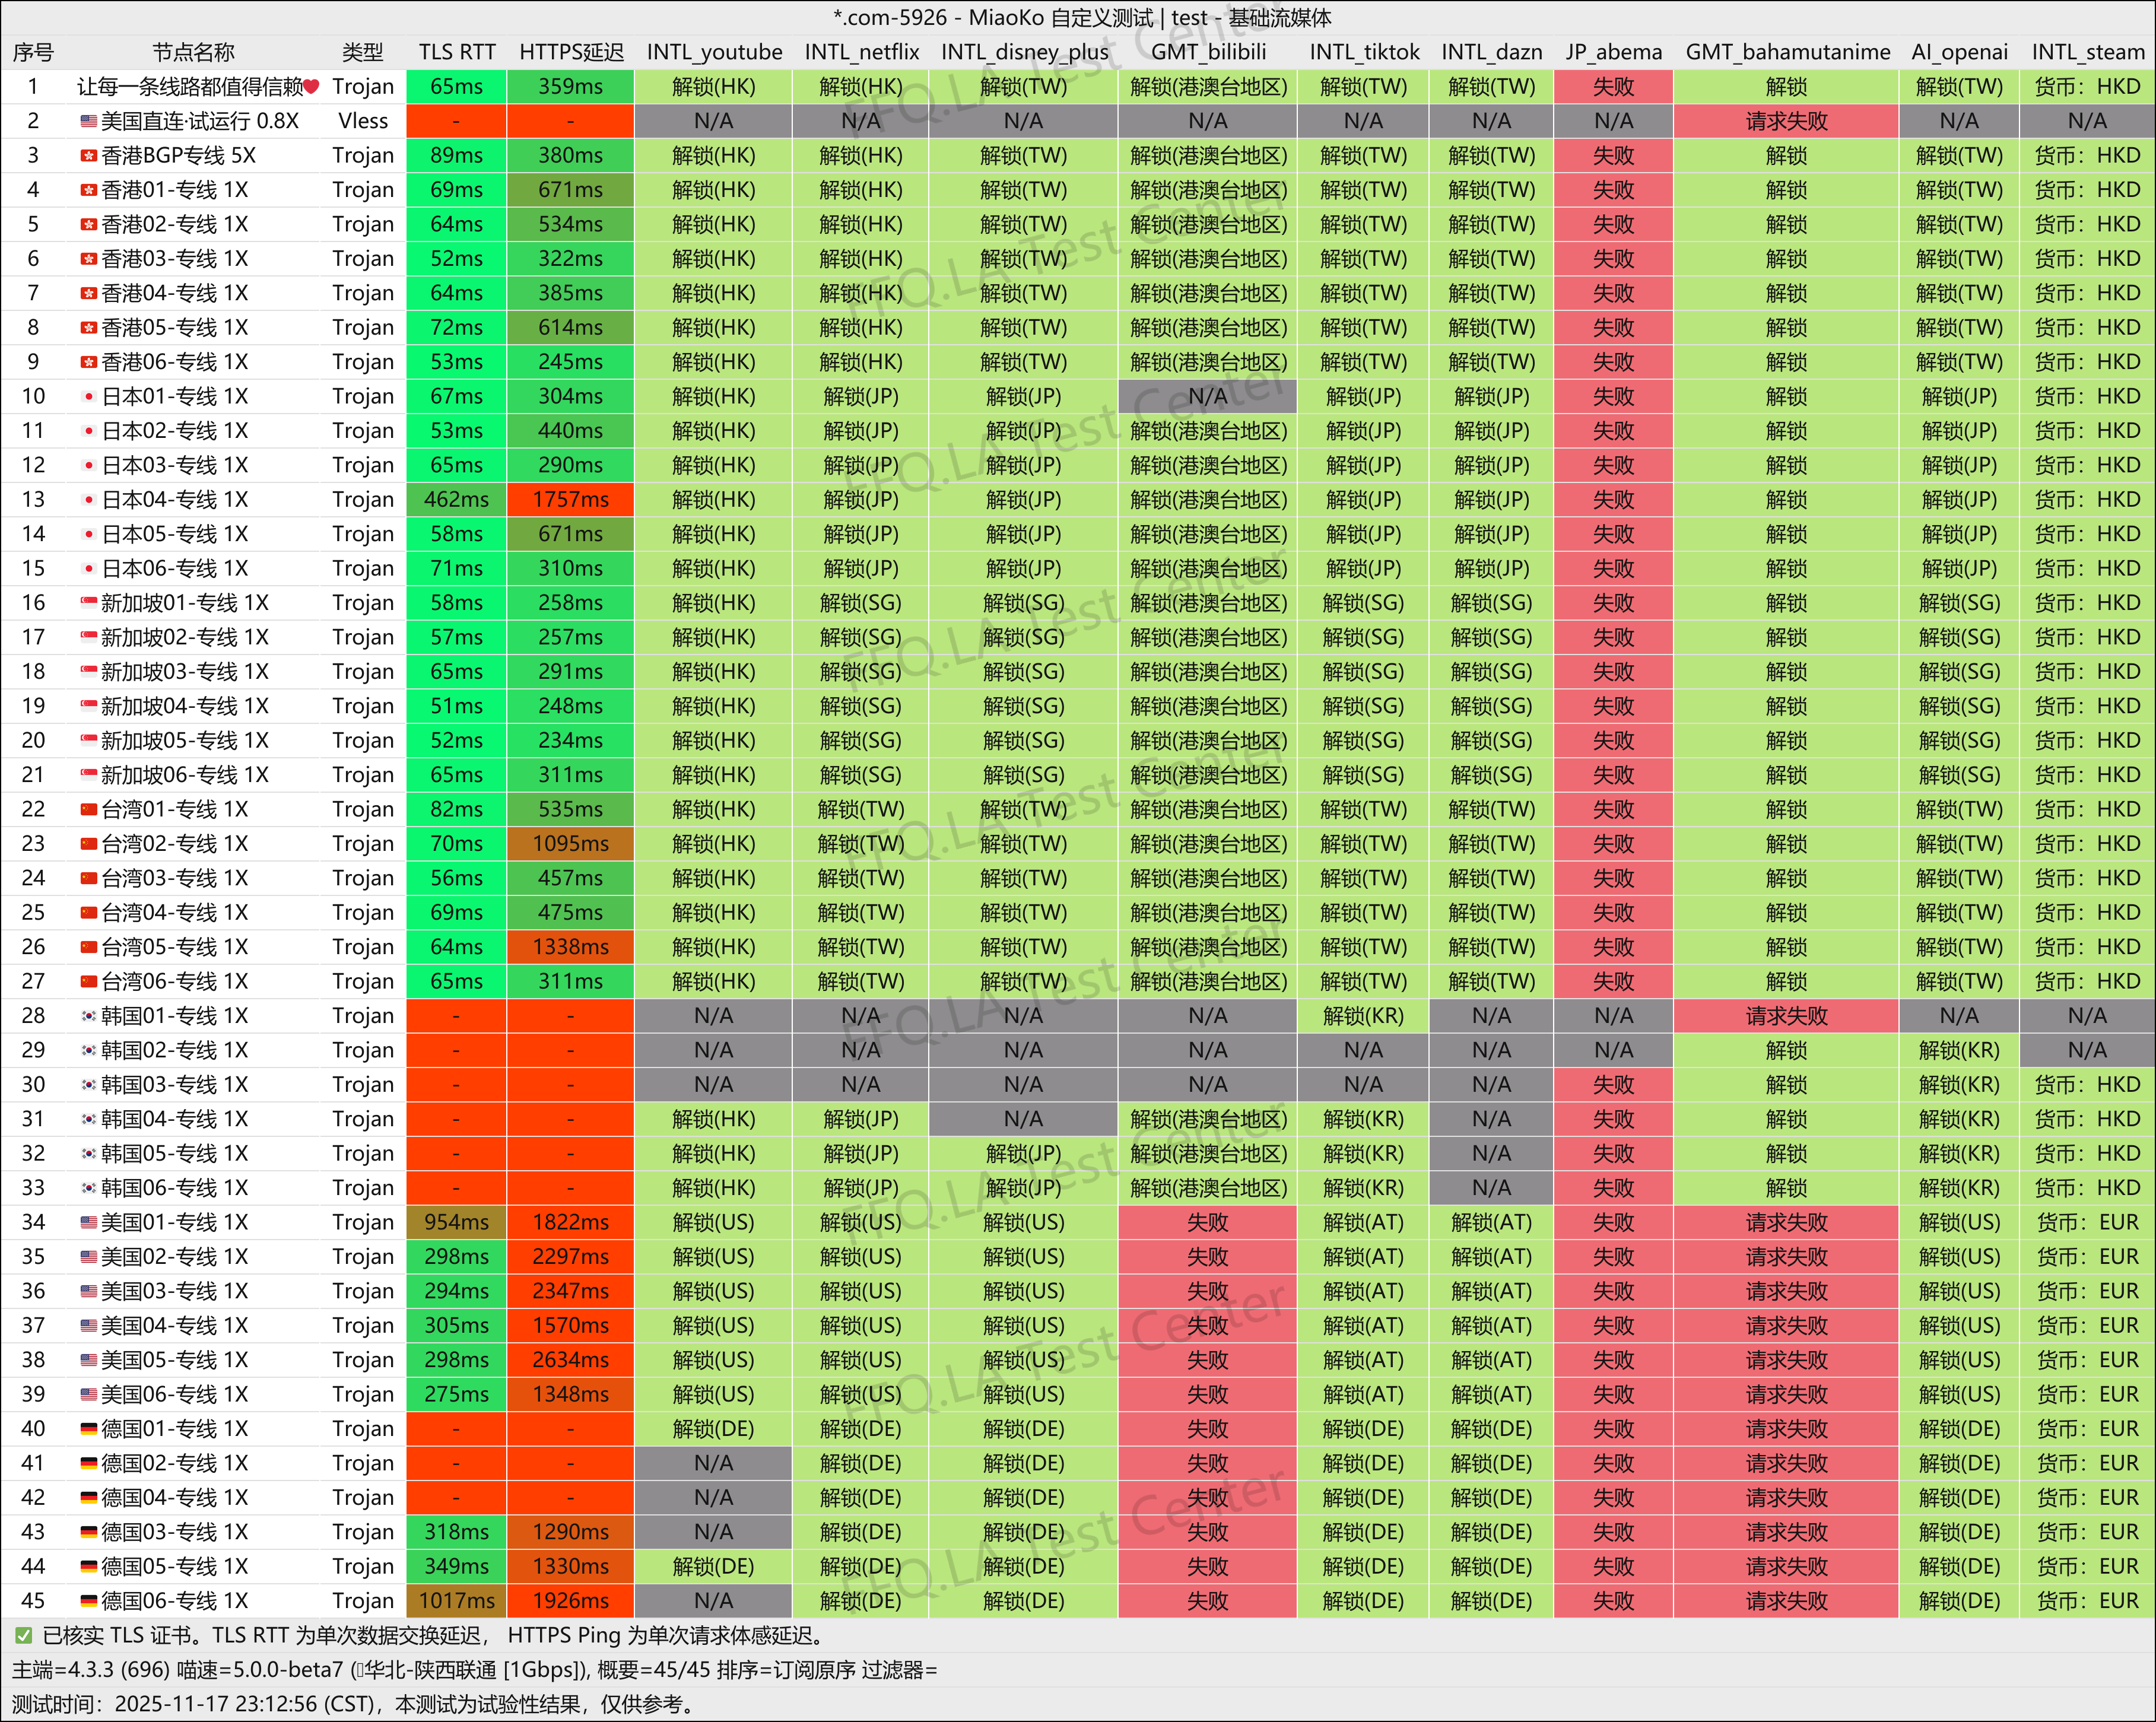Click the flag icon beside 台湾01-专线 1X
The image size is (2156, 1722).
pyautogui.click(x=89, y=810)
